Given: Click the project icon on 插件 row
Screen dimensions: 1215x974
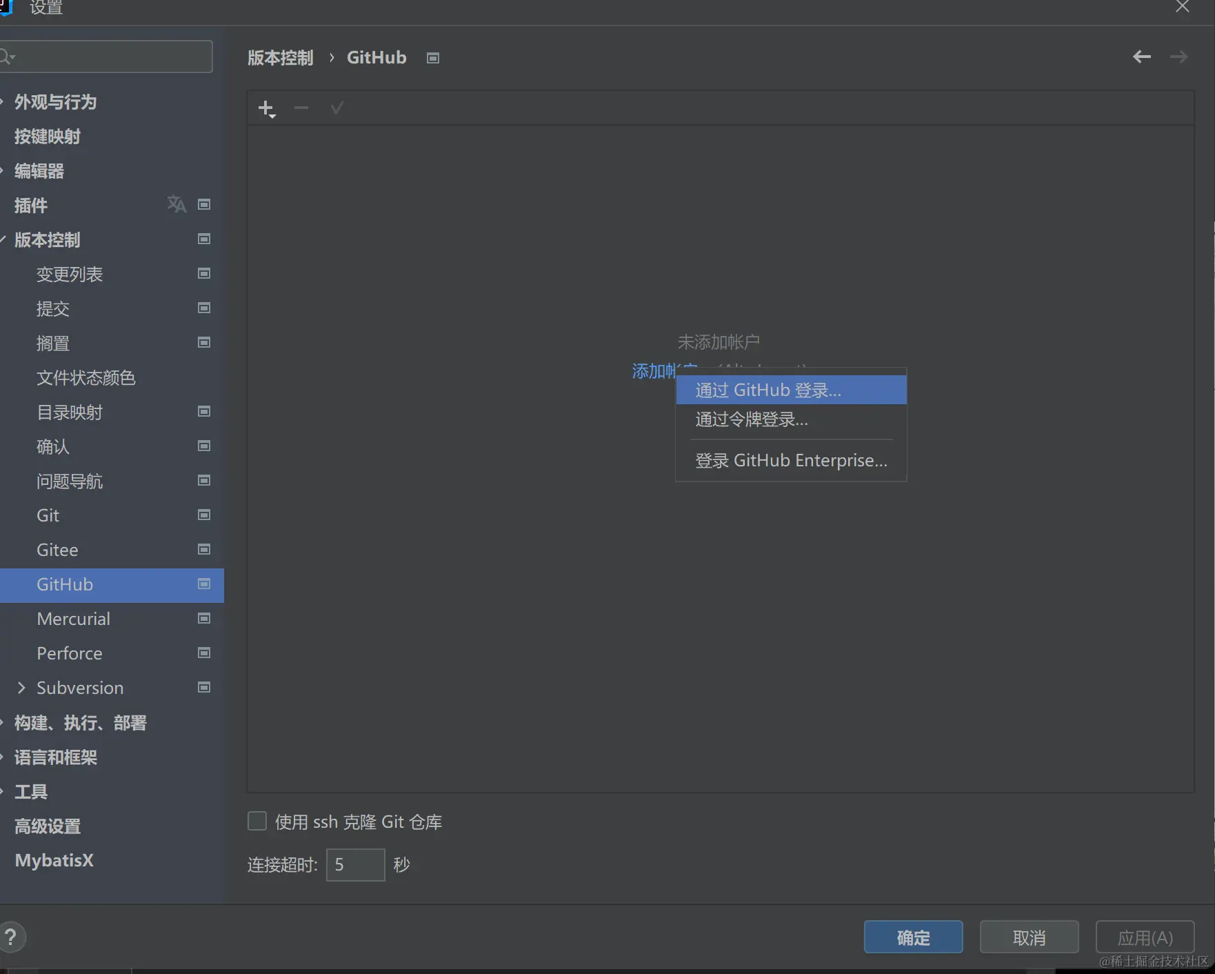Looking at the screenshot, I should (x=204, y=204).
